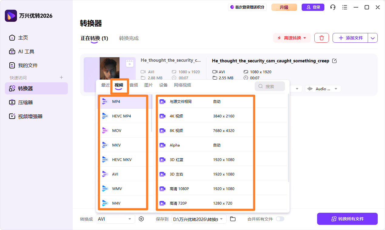Click the 搜索 search field in format panel
The image size is (385, 230).
(x=270, y=86)
